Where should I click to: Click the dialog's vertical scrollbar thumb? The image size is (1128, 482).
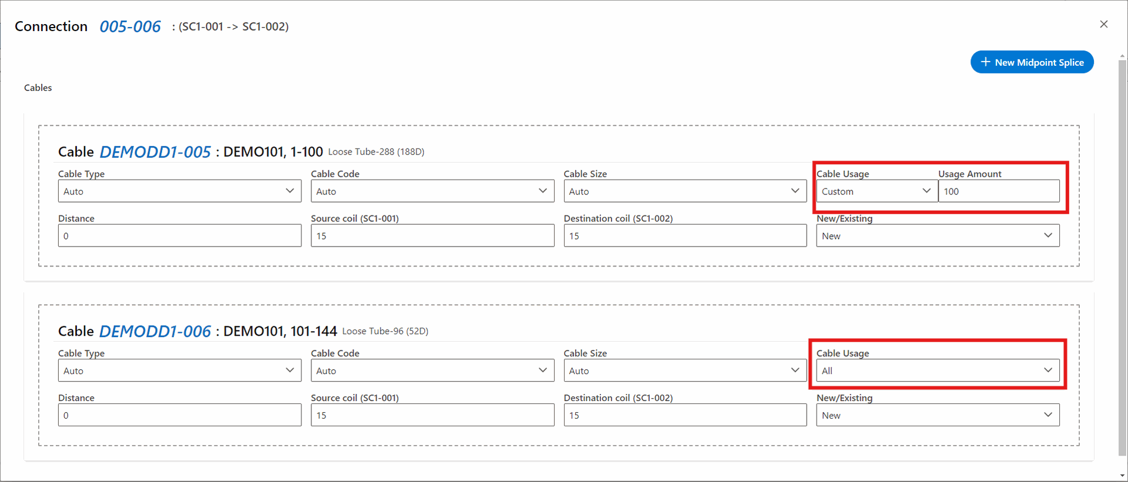[x=1122, y=257]
